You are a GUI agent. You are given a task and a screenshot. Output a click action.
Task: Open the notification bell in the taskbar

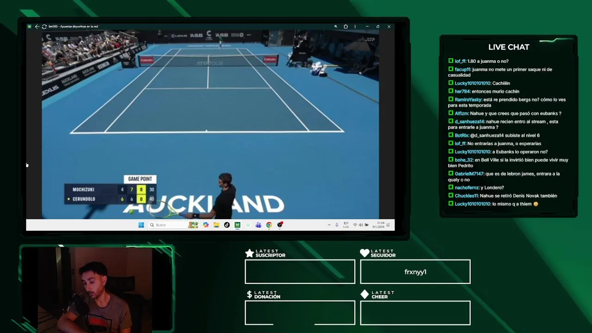(388, 225)
